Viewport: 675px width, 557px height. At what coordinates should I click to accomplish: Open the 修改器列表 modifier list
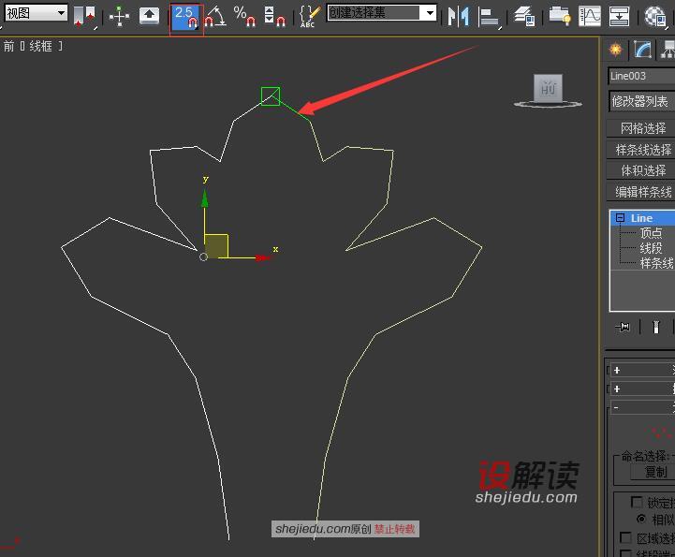point(641,101)
